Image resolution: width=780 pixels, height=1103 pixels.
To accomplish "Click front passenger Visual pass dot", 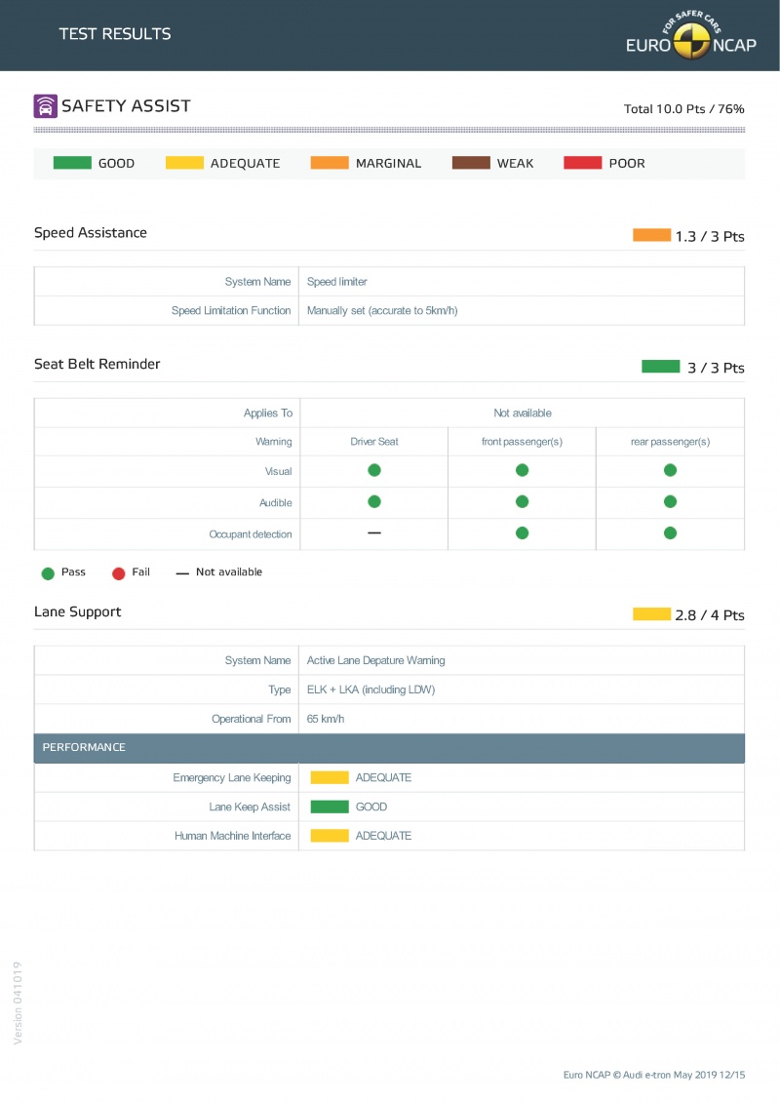I will coord(522,470).
